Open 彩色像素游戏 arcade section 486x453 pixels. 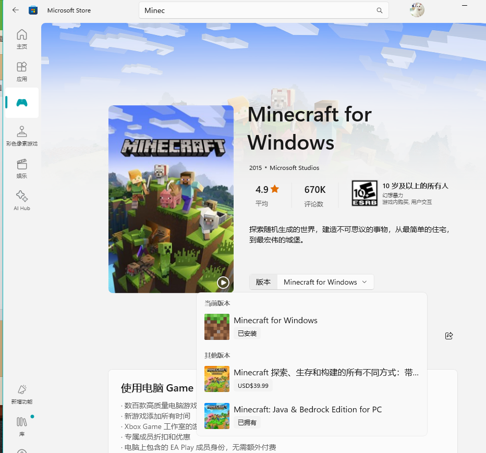pos(22,136)
